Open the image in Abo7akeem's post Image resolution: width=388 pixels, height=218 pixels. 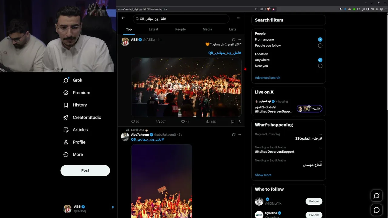162,181
